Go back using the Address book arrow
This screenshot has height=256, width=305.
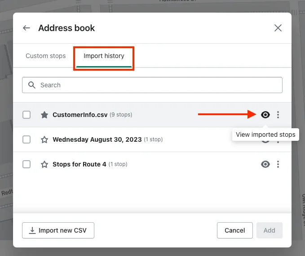(x=26, y=28)
